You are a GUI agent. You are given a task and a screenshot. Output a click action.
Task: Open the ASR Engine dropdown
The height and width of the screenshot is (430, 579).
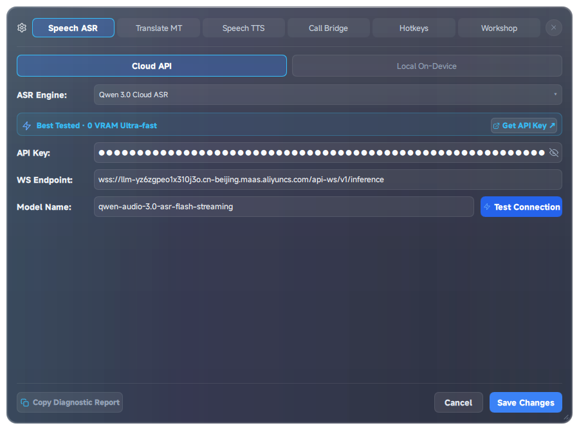pyautogui.click(x=328, y=95)
